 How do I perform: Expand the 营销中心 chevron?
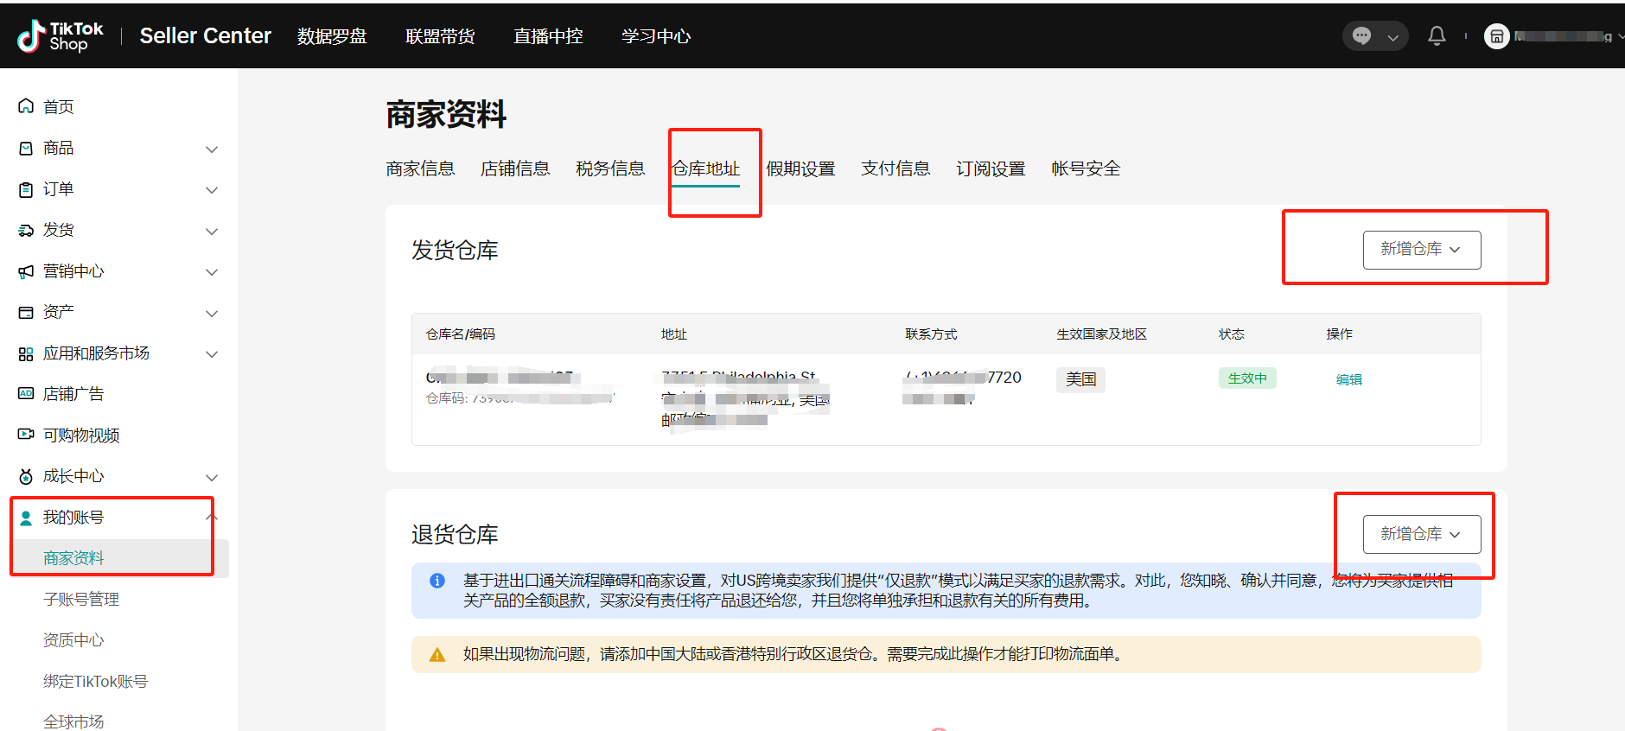(x=212, y=271)
